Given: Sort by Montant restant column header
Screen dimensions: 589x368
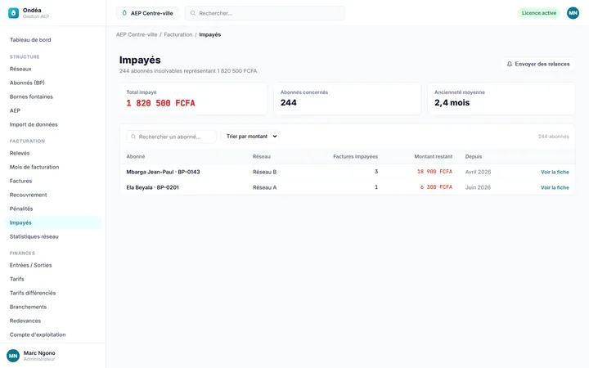Looking at the screenshot, I should [x=433, y=156].
